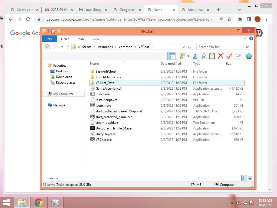Image resolution: width=277 pixels, height=208 pixels.
Task: Open Windows Start button
Action: click(6, 203)
